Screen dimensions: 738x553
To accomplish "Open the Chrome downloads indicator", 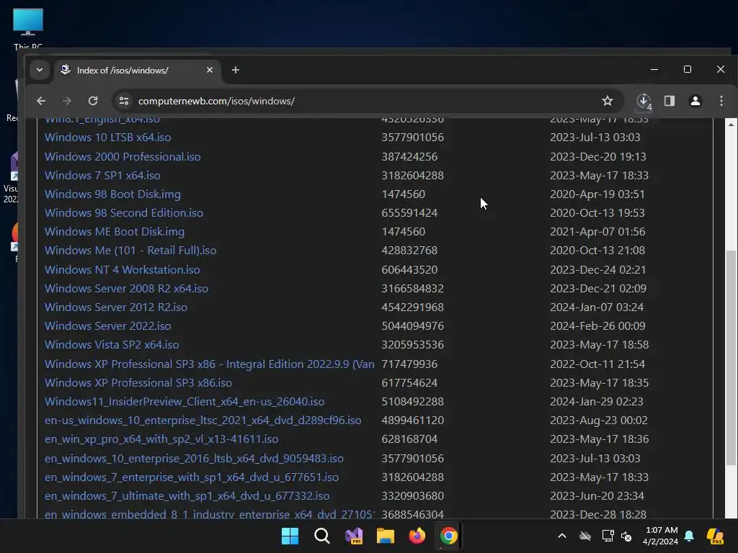I will point(644,101).
